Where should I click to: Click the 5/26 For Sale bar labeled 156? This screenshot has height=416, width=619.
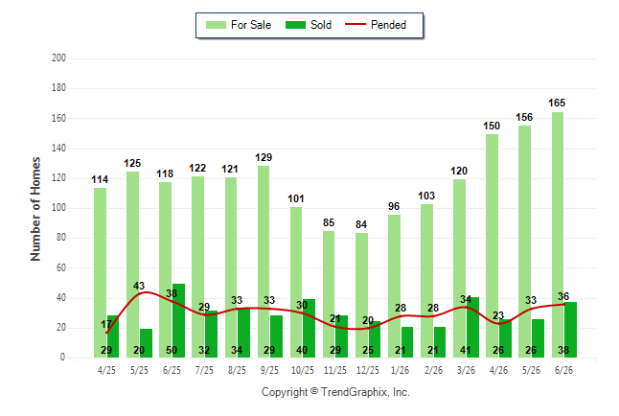525,242
